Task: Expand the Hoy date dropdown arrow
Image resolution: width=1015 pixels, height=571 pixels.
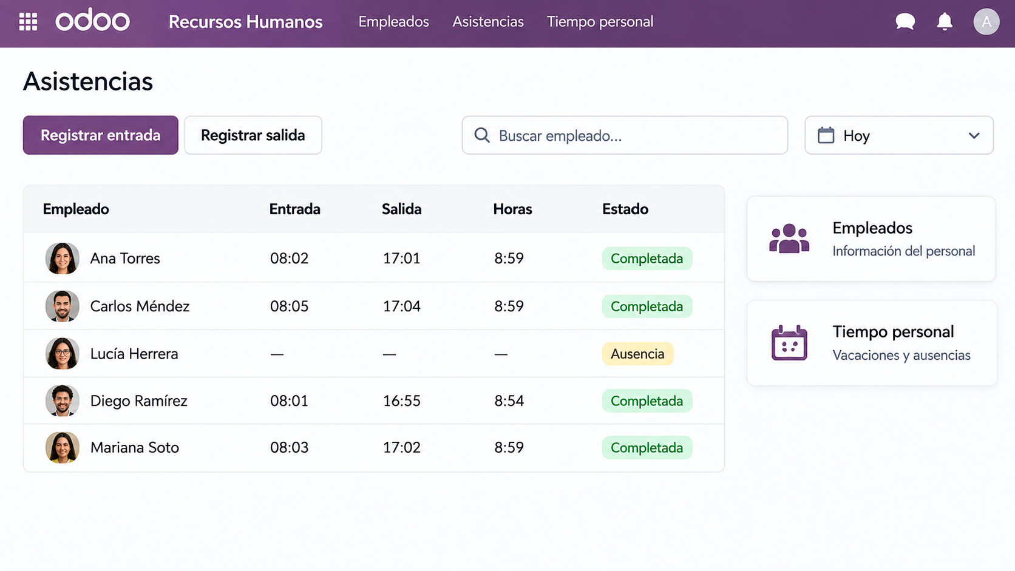Action: [x=974, y=135]
